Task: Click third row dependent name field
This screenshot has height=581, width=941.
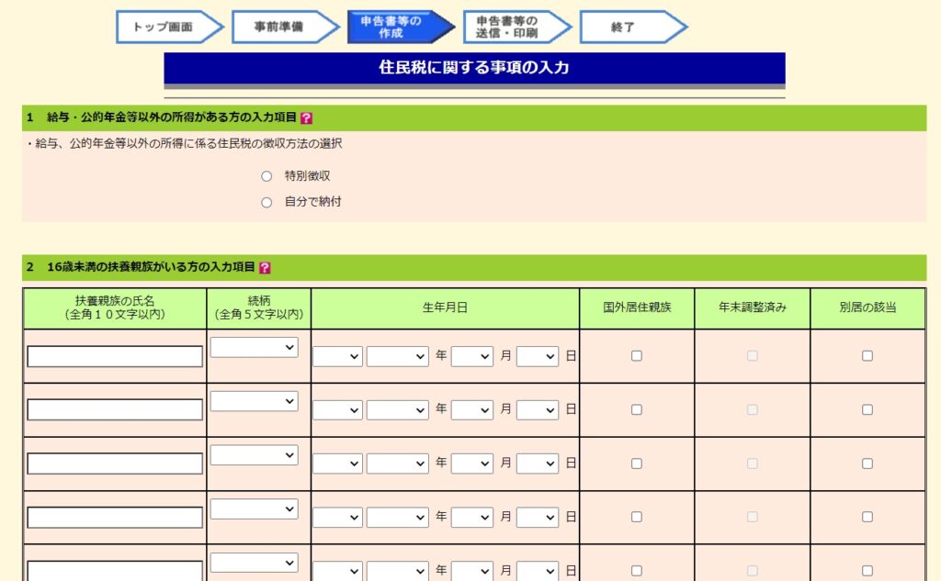Action: point(115,464)
